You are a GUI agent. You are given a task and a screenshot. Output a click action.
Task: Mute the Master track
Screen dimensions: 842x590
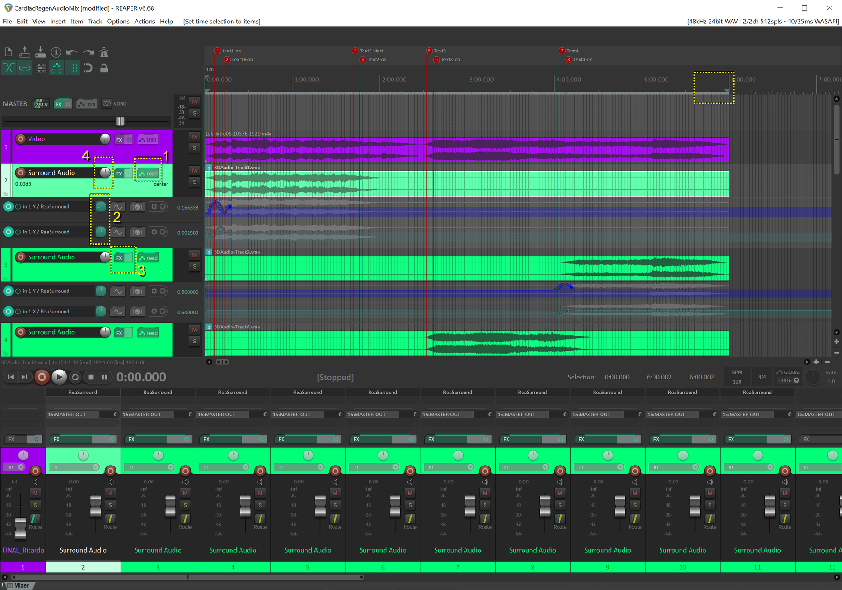pyautogui.click(x=195, y=102)
